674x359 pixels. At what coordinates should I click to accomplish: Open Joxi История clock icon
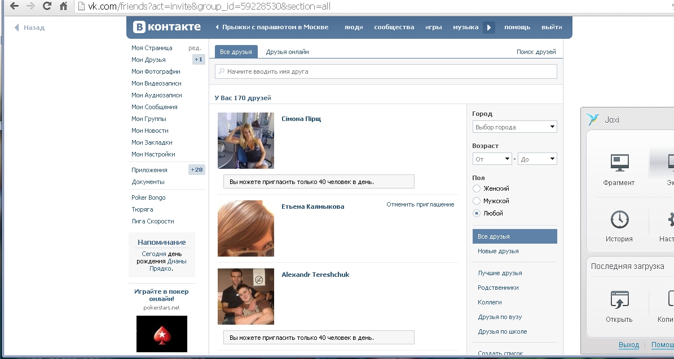coord(619,219)
